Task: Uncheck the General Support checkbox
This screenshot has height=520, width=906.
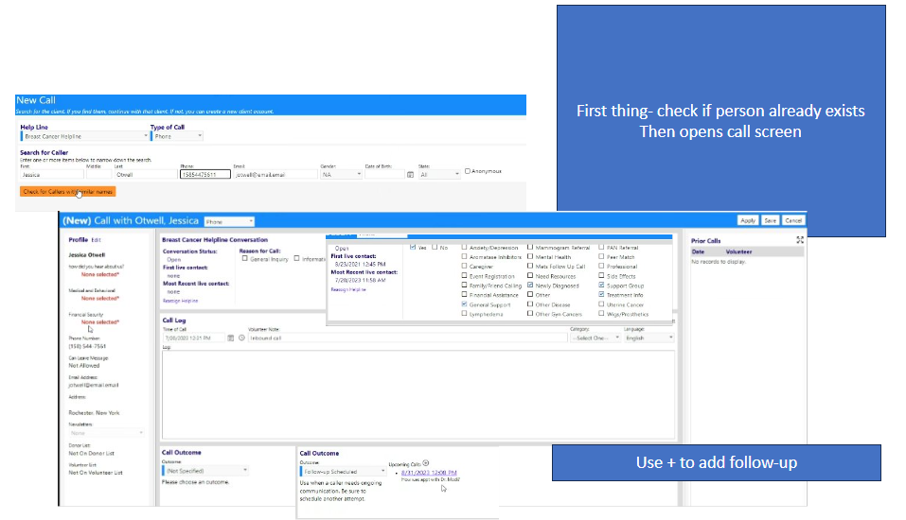Action: point(464,304)
